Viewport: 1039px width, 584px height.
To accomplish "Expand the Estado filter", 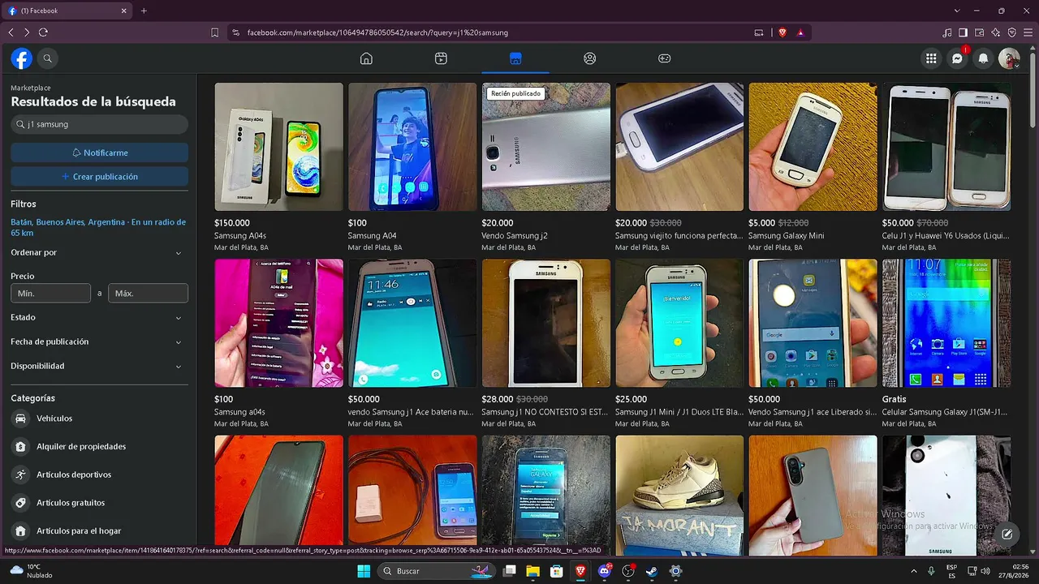I will (99, 318).
